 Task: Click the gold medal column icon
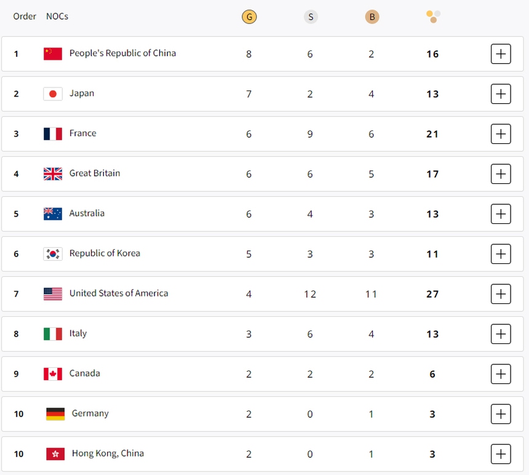tap(249, 17)
